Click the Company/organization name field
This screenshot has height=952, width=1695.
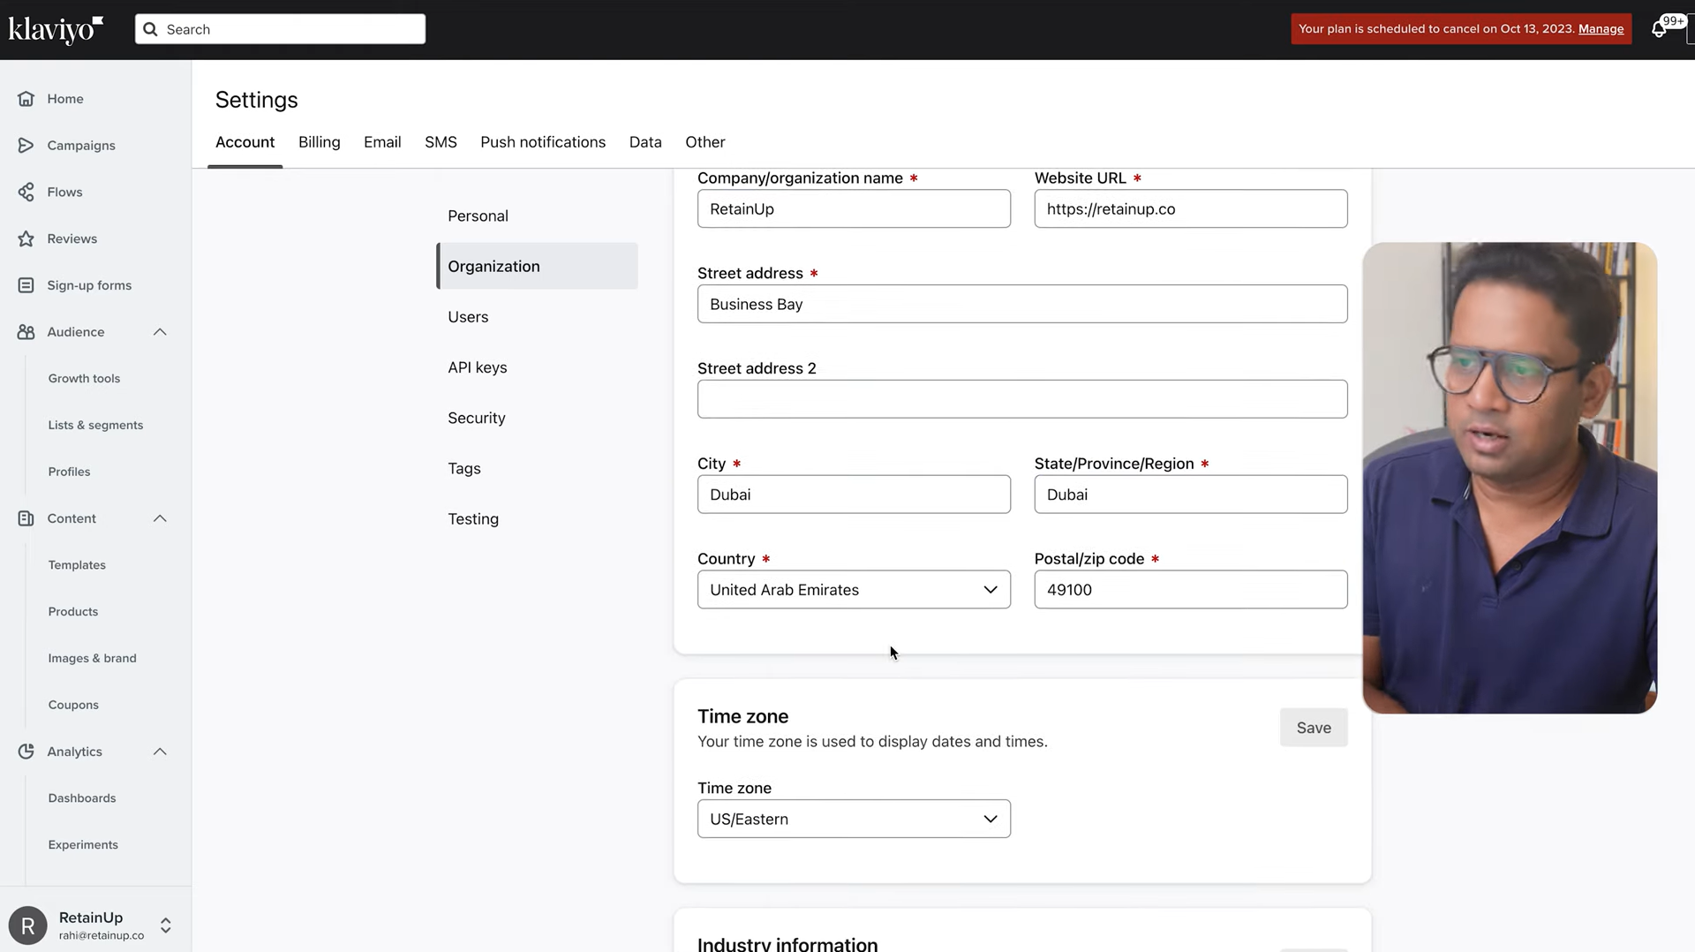(854, 208)
